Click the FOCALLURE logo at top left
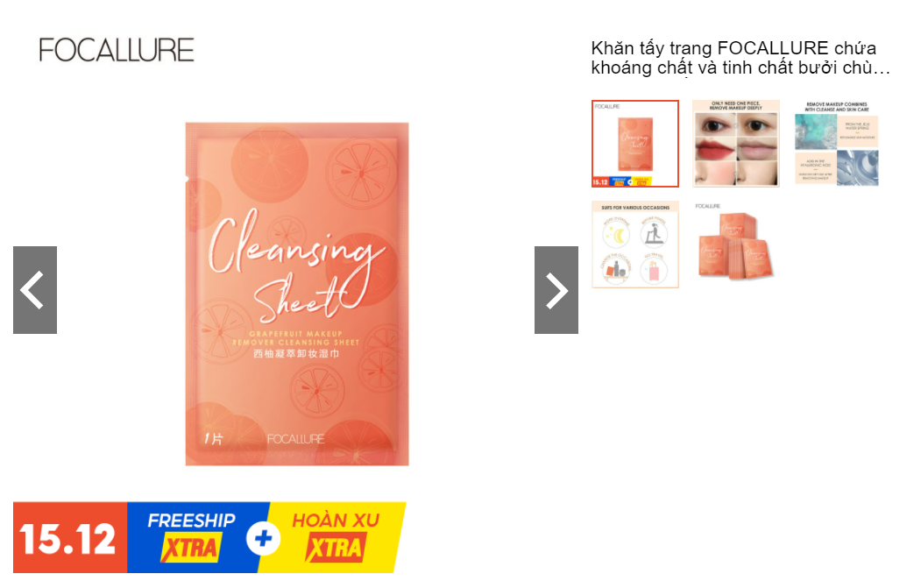Viewport: 914px width, 581px height. (117, 50)
